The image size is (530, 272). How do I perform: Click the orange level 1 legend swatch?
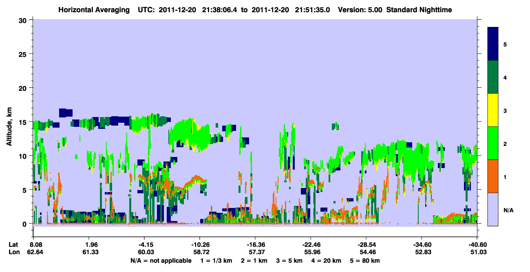coord(493,176)
